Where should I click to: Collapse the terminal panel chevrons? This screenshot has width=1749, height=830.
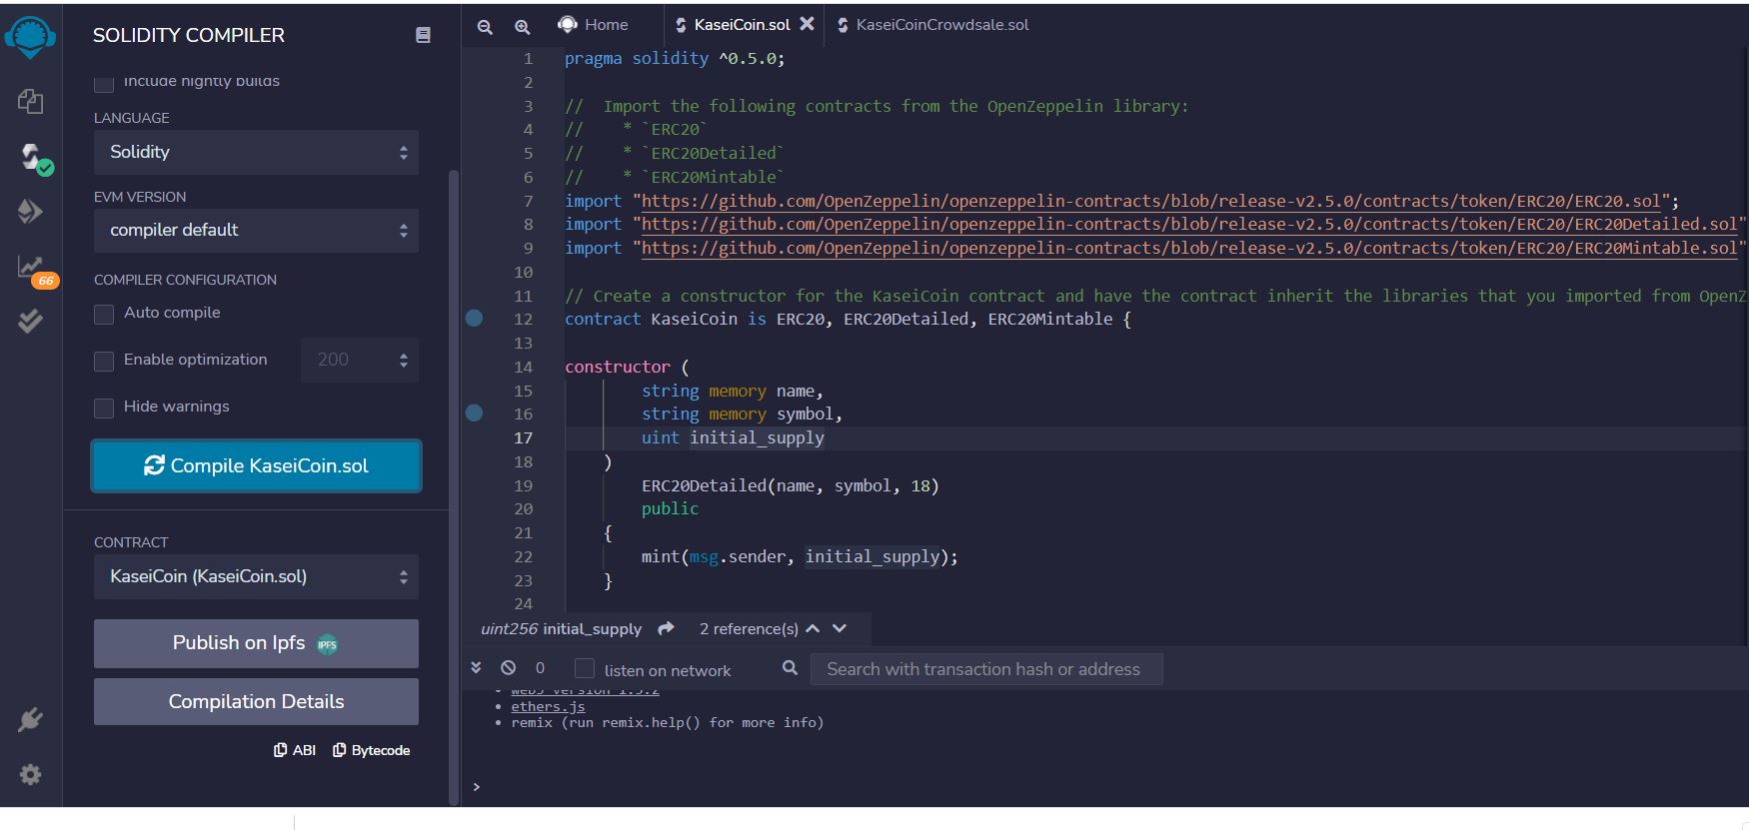[x=477, y=667]
